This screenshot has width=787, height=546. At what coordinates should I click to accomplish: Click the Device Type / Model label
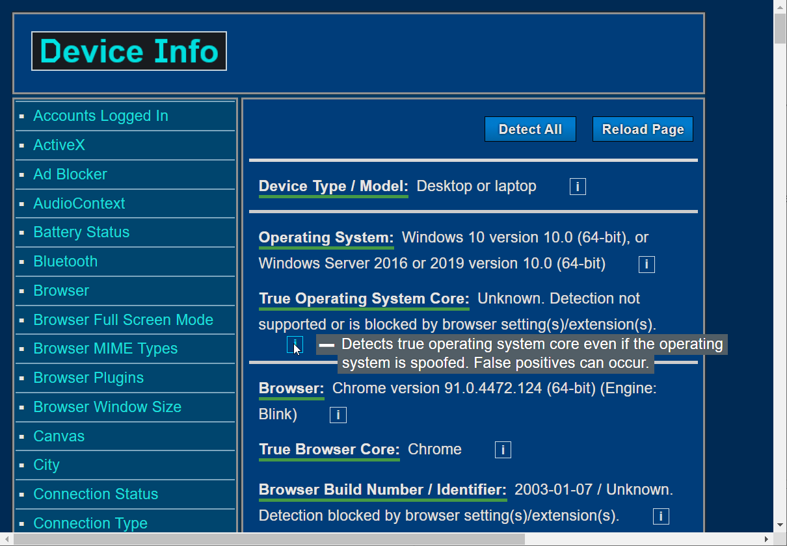[x=334, y=187]
